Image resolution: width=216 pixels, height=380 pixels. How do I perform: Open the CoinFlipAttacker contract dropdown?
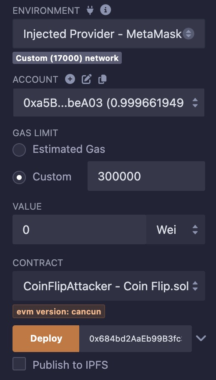pyautogui.click(x=109, y=286)
